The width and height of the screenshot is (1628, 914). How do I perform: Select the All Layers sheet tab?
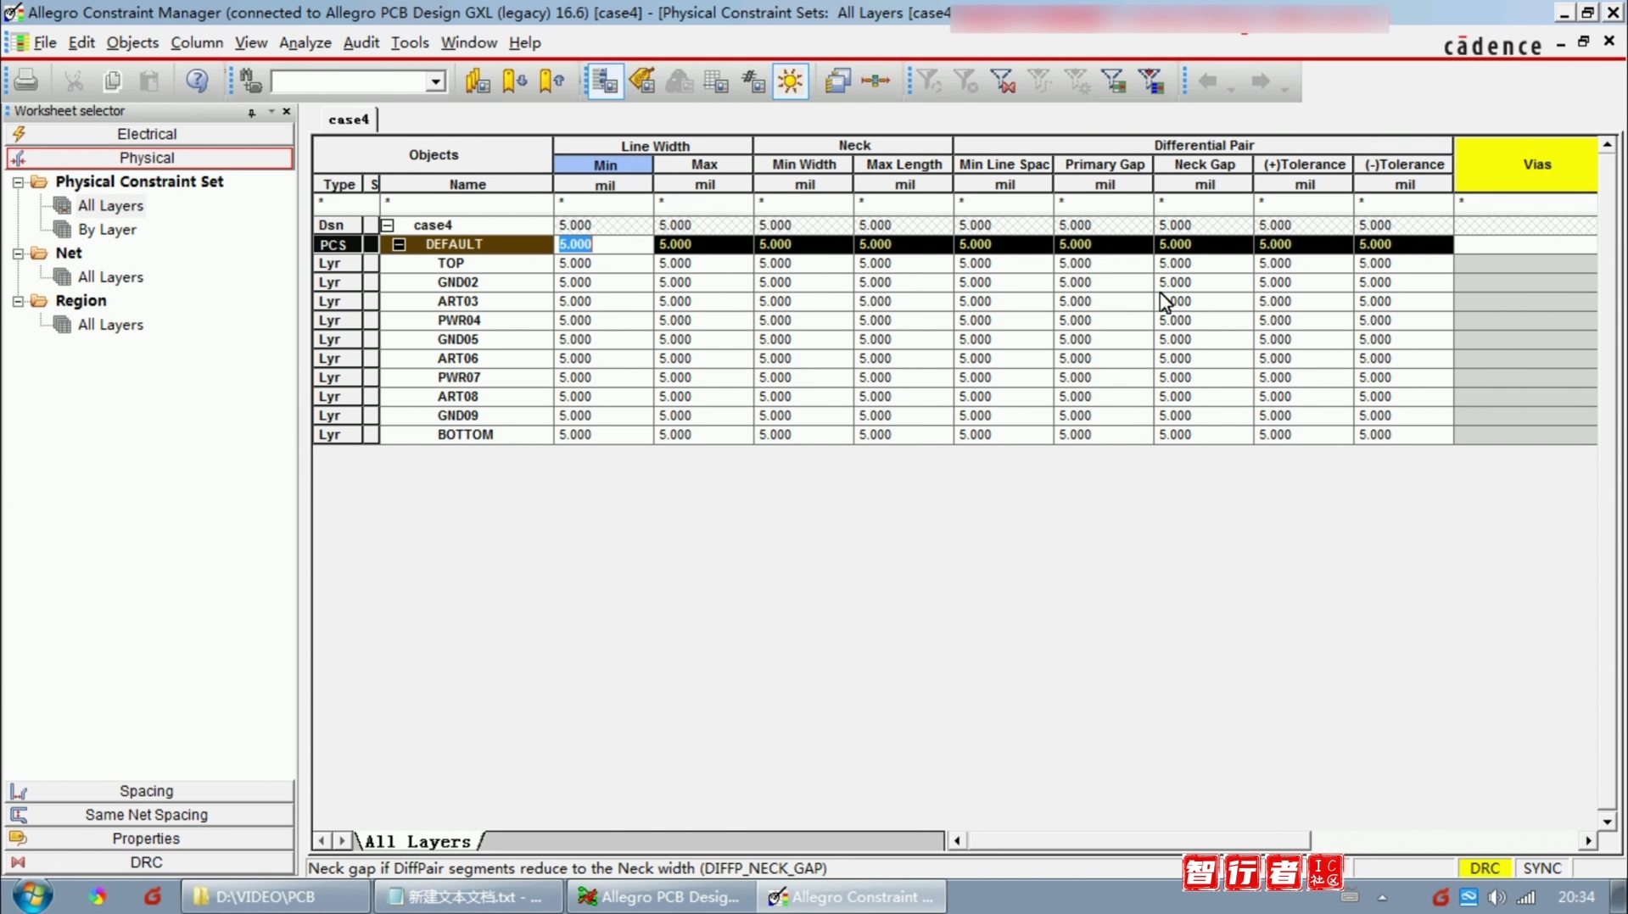click(417, 841)
